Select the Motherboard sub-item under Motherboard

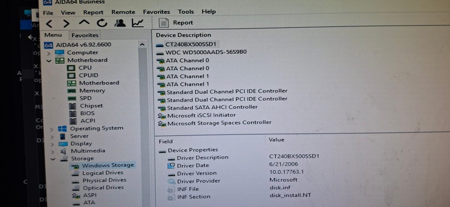coord(99,83)
